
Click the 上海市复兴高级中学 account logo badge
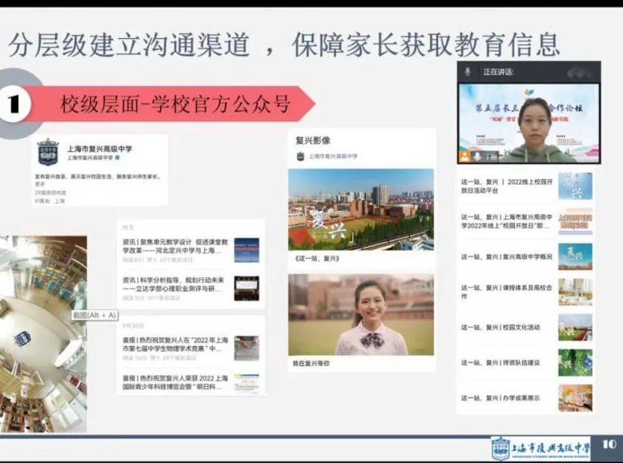pos(48,152)
